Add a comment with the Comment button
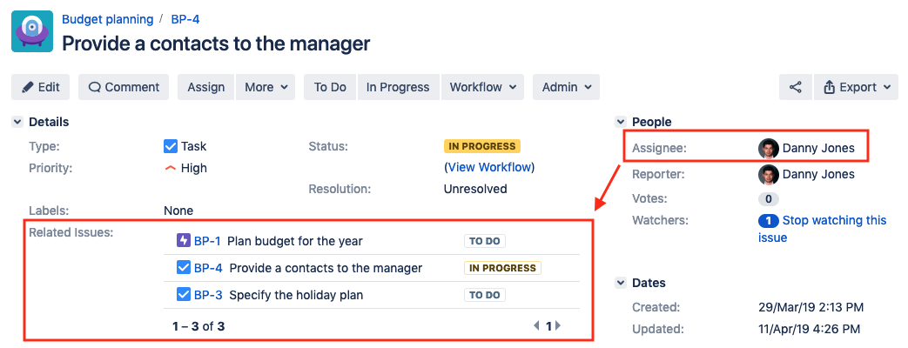908x348 pixels. pos(124,87)
